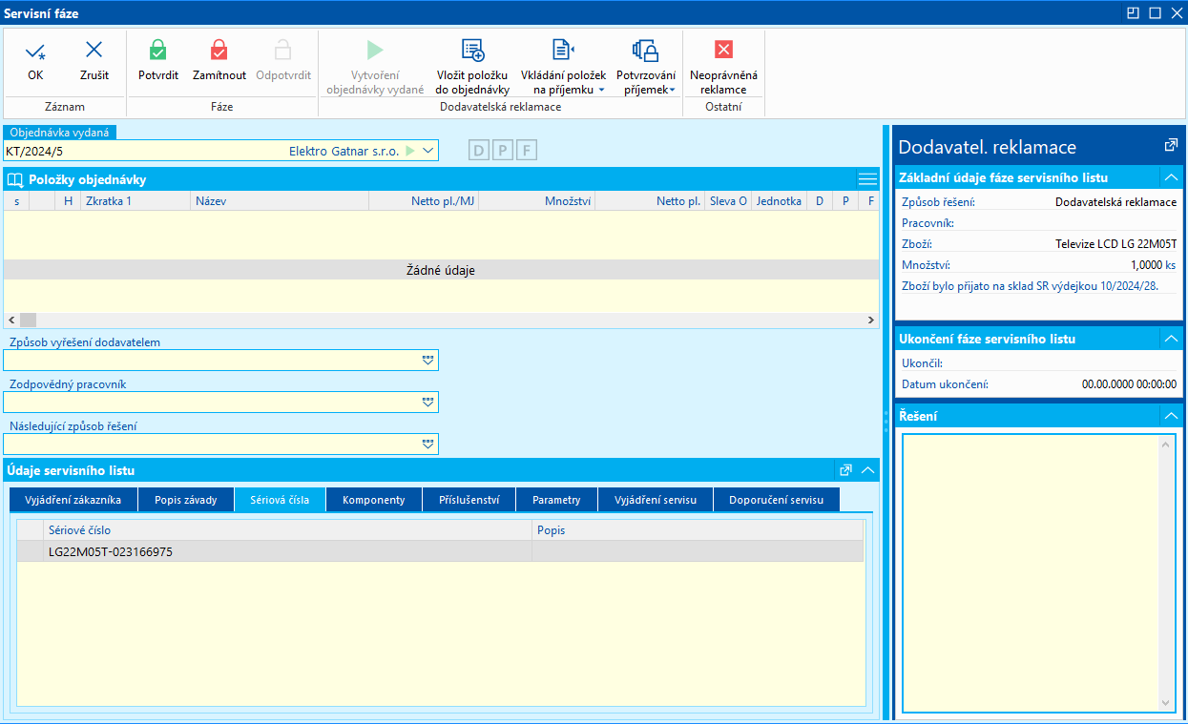Click Vložit položku do objednávky icon
Image resolution: width=1188 pixels, height=724 pixels.
472,52
